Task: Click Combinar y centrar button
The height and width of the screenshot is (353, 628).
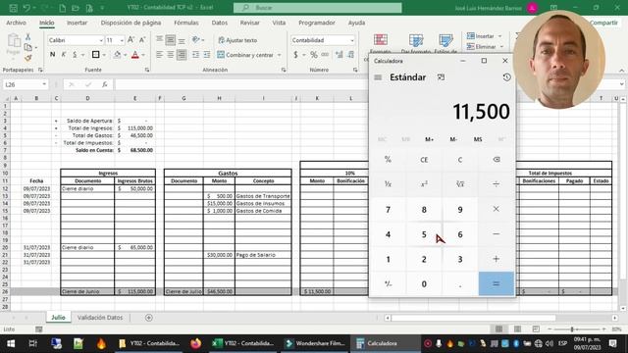Action: 245,55
